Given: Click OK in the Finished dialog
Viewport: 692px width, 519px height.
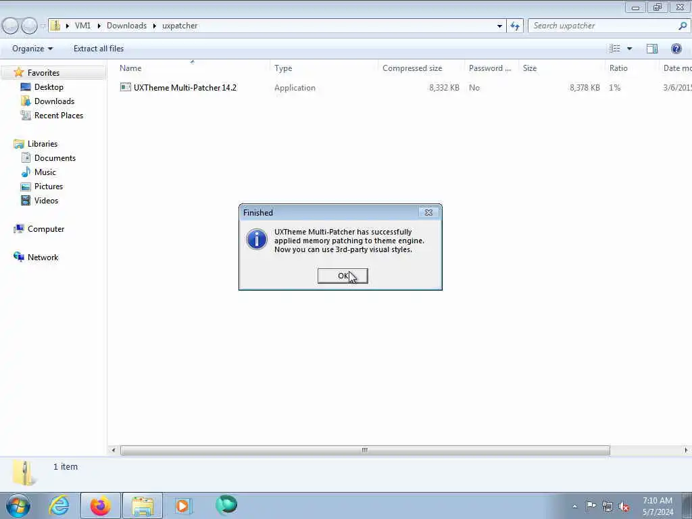Looking at the screenshot, I should [343, 276].
